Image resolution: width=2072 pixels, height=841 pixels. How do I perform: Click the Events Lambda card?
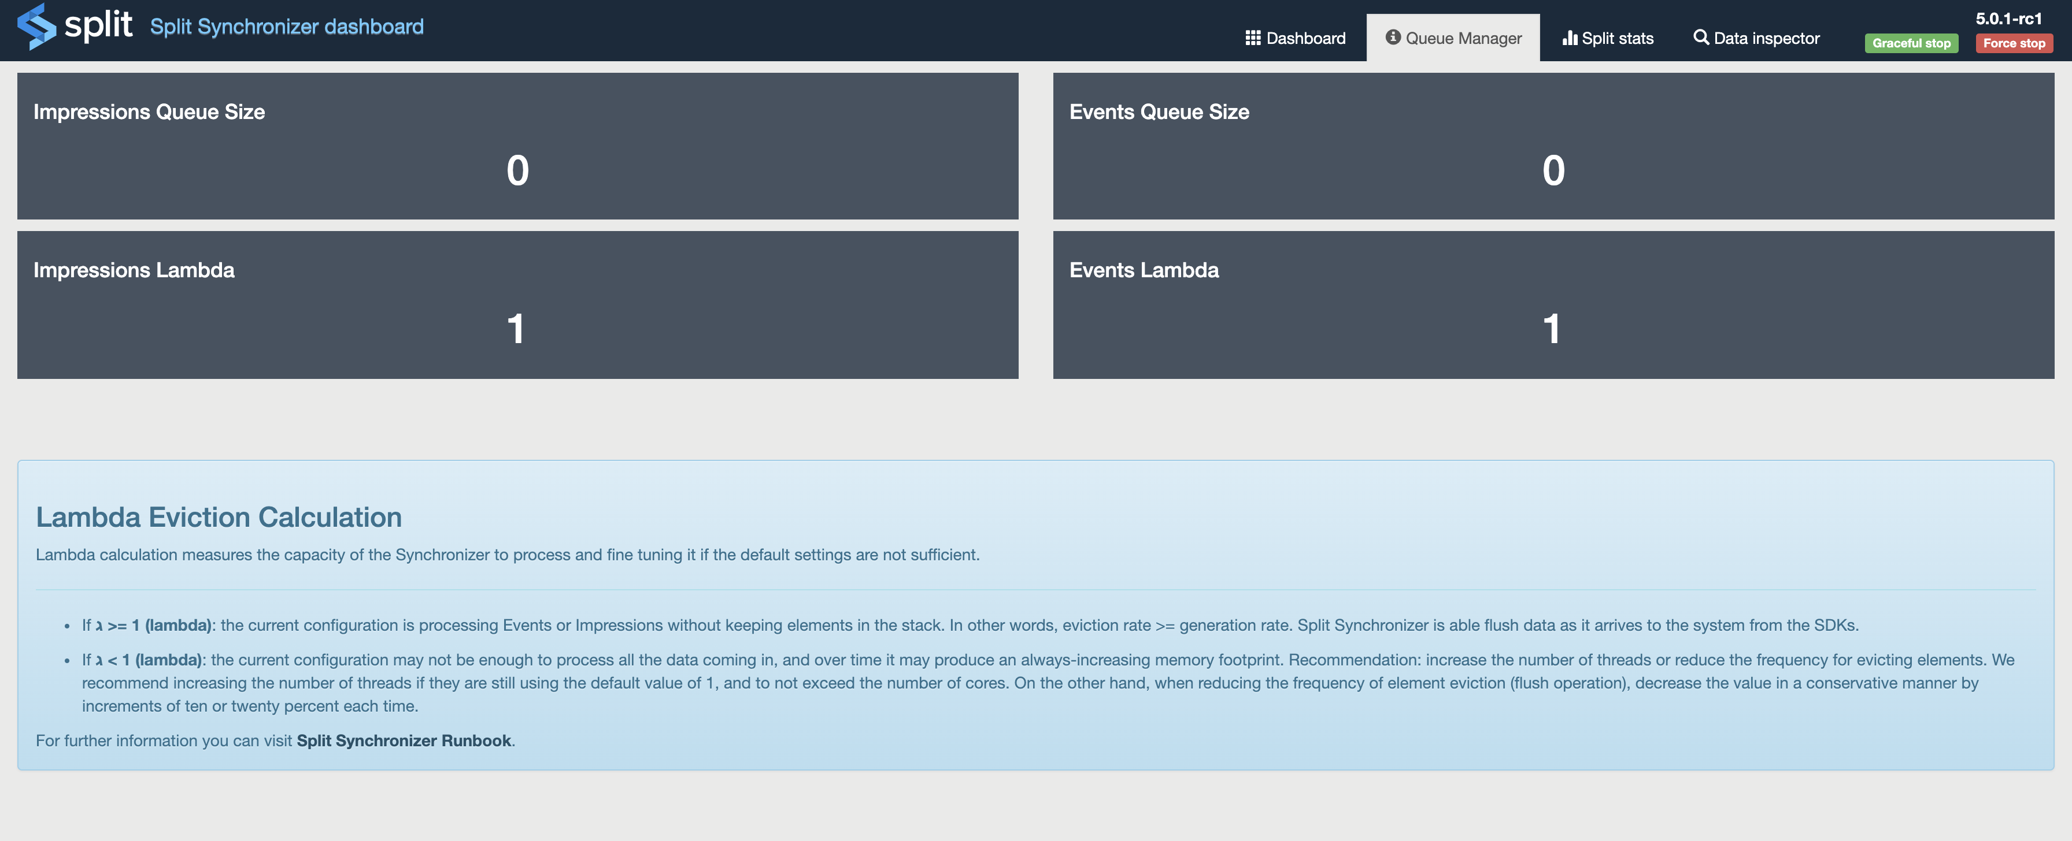[1552, 305]
